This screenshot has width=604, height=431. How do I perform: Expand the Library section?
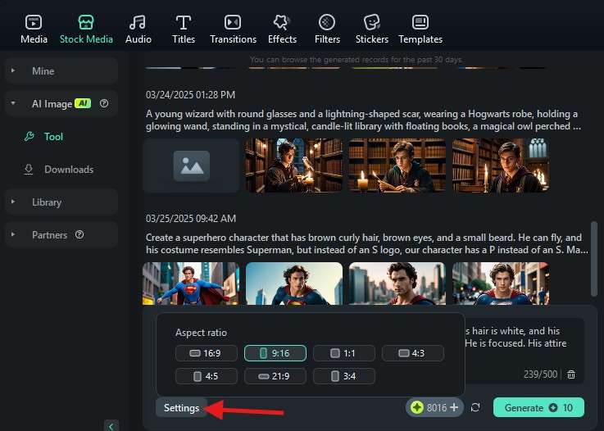point(61,202)
